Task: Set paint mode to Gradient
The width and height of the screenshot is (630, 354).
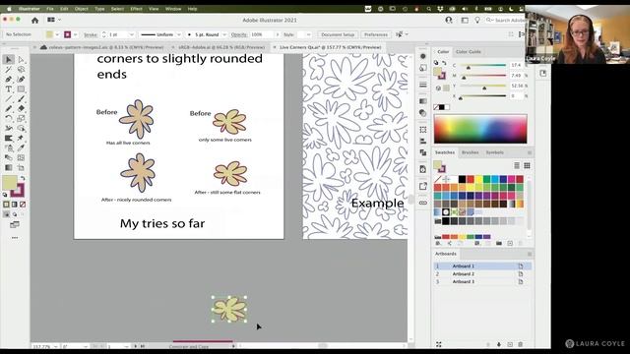Action: point(15,205)
